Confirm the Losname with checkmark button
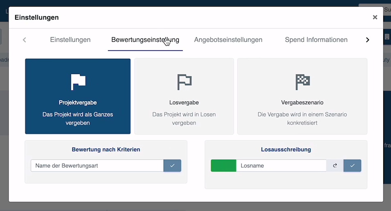The height and width of the screenshot is (211, 391). click(x=352, y=166)
